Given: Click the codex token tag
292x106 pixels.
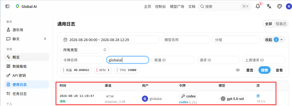Looking at the screenshot, I should click(188, 96).
